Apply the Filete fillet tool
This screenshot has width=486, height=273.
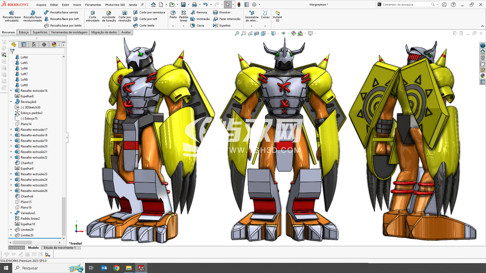(173, 15)
